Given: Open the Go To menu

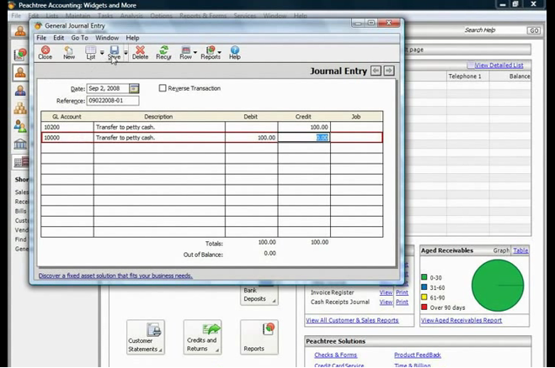Looking at the screenshot, I should (x=79, y=38).
